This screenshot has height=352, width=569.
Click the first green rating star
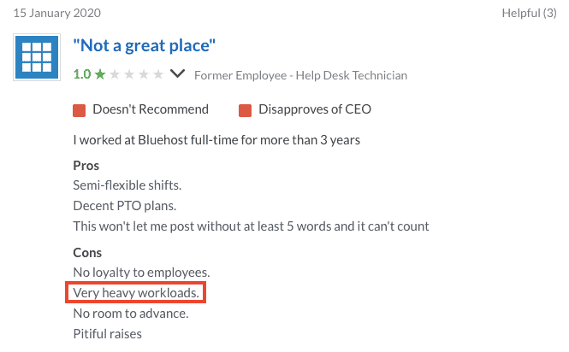(x=100, y=74)
